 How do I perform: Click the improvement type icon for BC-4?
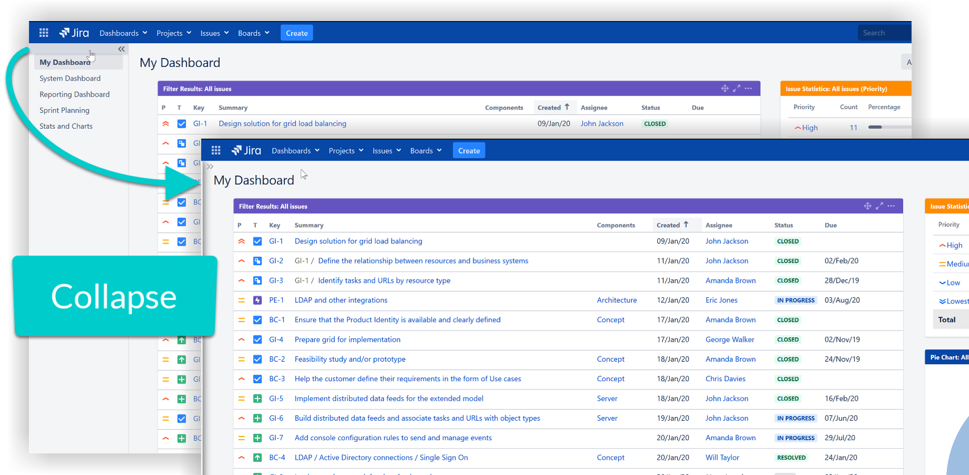(x=257, y=458)
